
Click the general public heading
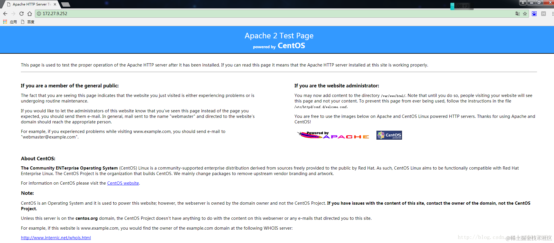70,86
